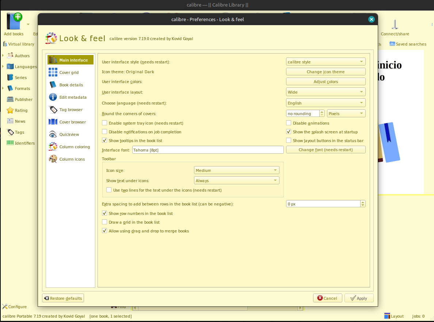Click the horizontal scrollbar in main window

[x=218, y=308]
